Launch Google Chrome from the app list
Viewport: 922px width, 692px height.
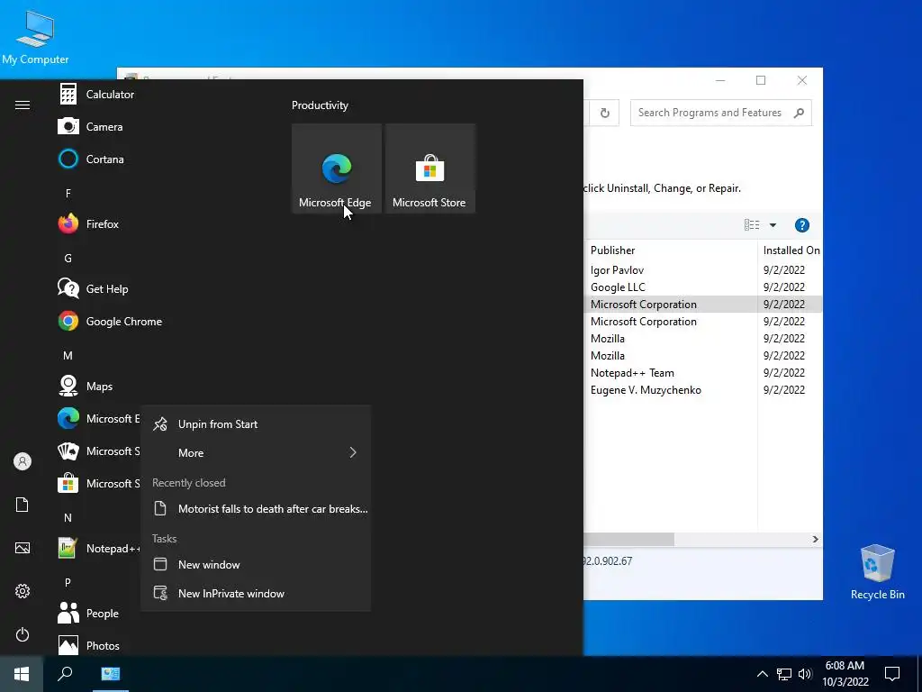[x=110, y=322]
